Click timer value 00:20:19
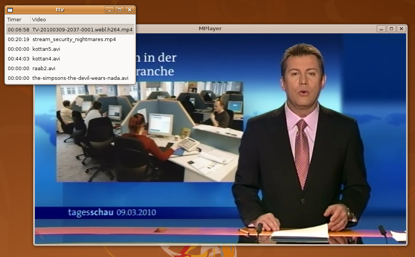415x257 pixels. [x=19, y=40]
